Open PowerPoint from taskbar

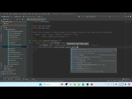tap(92, 84)
